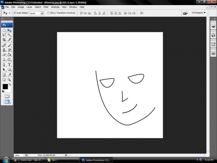Click the Go to Bridge icon
217x163 pixels.
(x=185, y=13)
